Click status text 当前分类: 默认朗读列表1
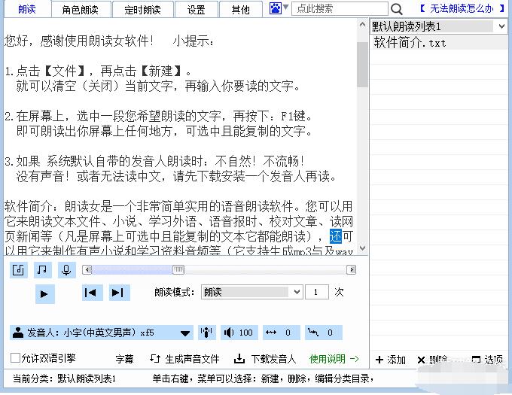The width and height of the screenshot is (512, 395). tap(65, 378)
